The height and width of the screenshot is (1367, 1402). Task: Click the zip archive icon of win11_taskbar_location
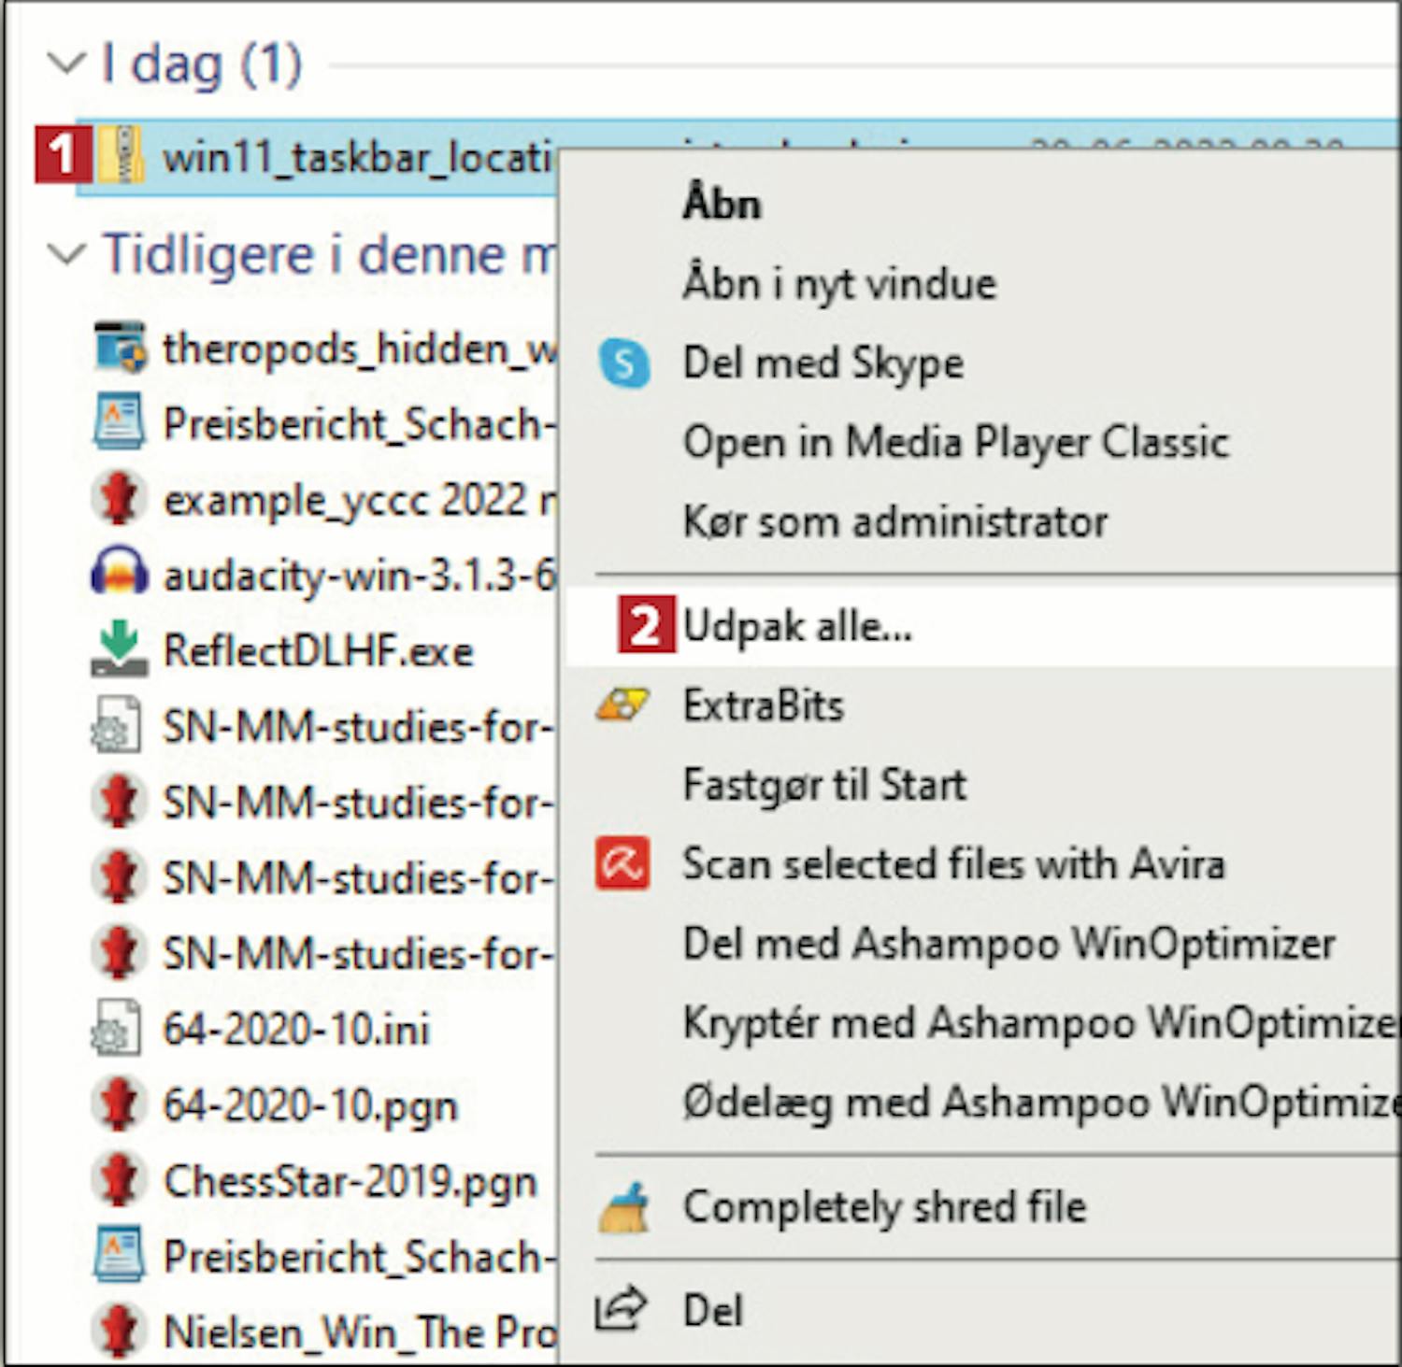[x=121, y=154]
